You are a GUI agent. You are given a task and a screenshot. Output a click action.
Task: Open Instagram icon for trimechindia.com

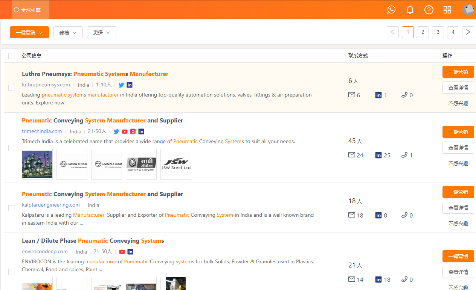pyautogui.click(x=133, y=131)
